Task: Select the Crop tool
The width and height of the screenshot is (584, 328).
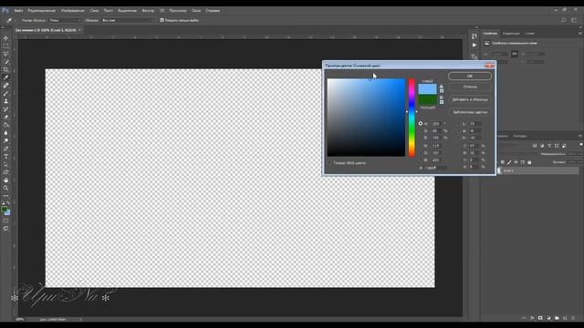Action: pyautogui.click(x=6, y=69)
